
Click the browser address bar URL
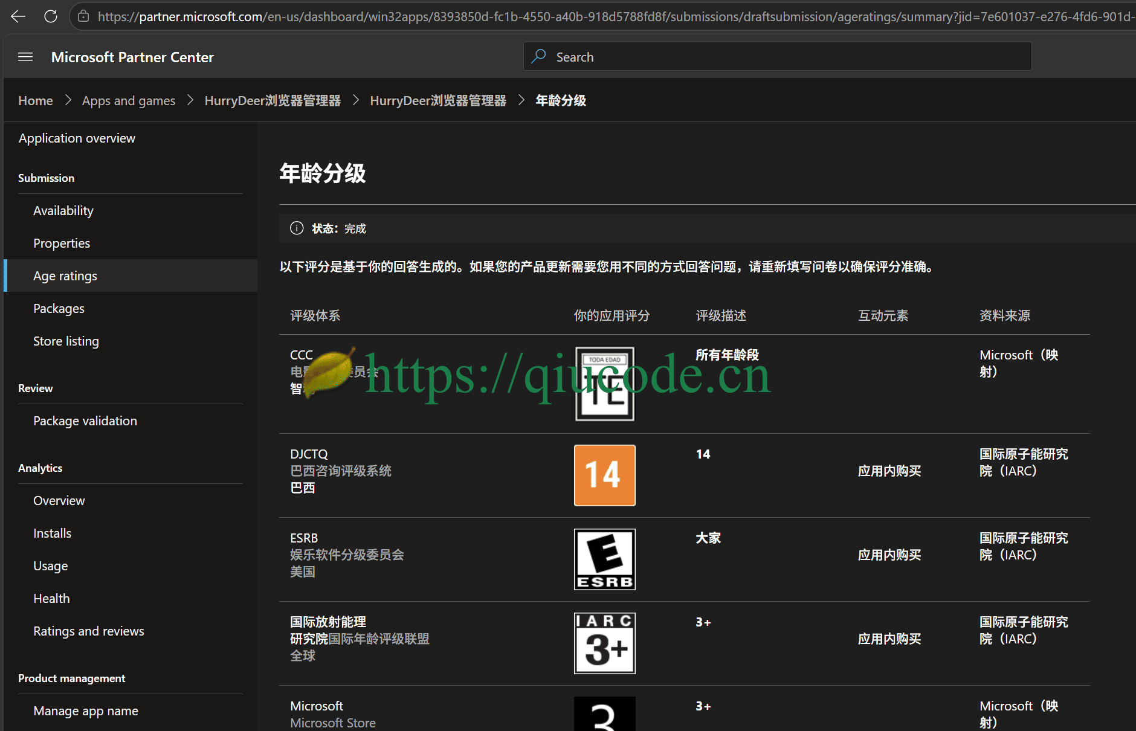(x=615, y=16)
